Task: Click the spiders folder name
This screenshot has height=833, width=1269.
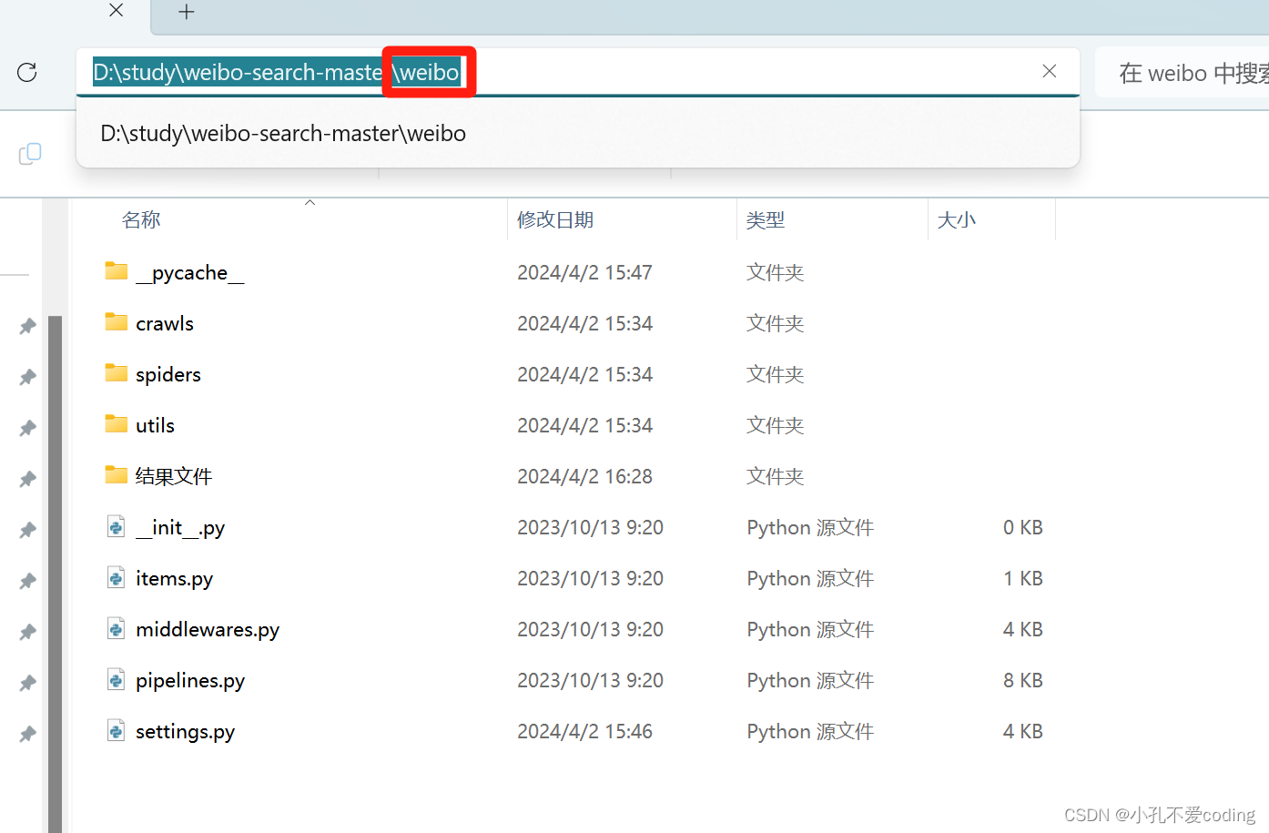Action: point(168,375)
